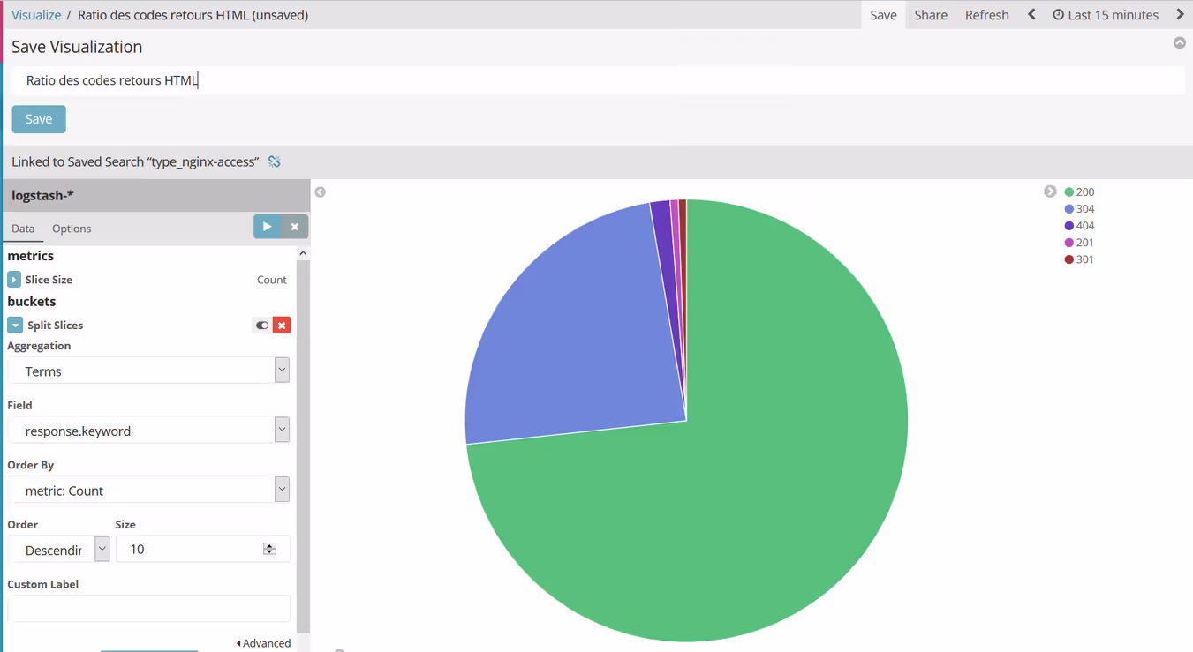Toggle the Split Slices enable switch
This screenshot has width=1193, height=652.
click(261, 326)
